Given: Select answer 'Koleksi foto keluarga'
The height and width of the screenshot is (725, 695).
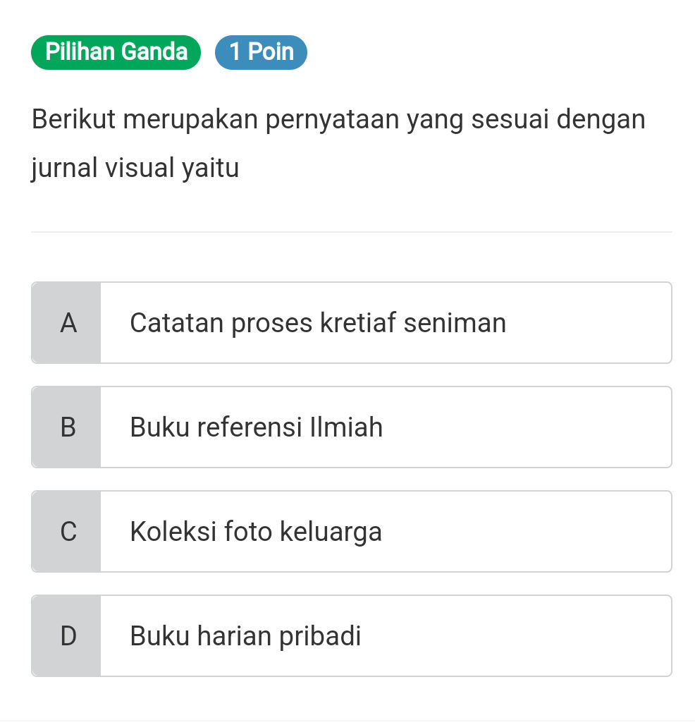Looking at the screenshot, I should pos(256,531).
